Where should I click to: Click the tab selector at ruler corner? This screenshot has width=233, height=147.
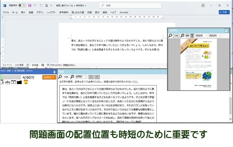(x=3, y=17)
